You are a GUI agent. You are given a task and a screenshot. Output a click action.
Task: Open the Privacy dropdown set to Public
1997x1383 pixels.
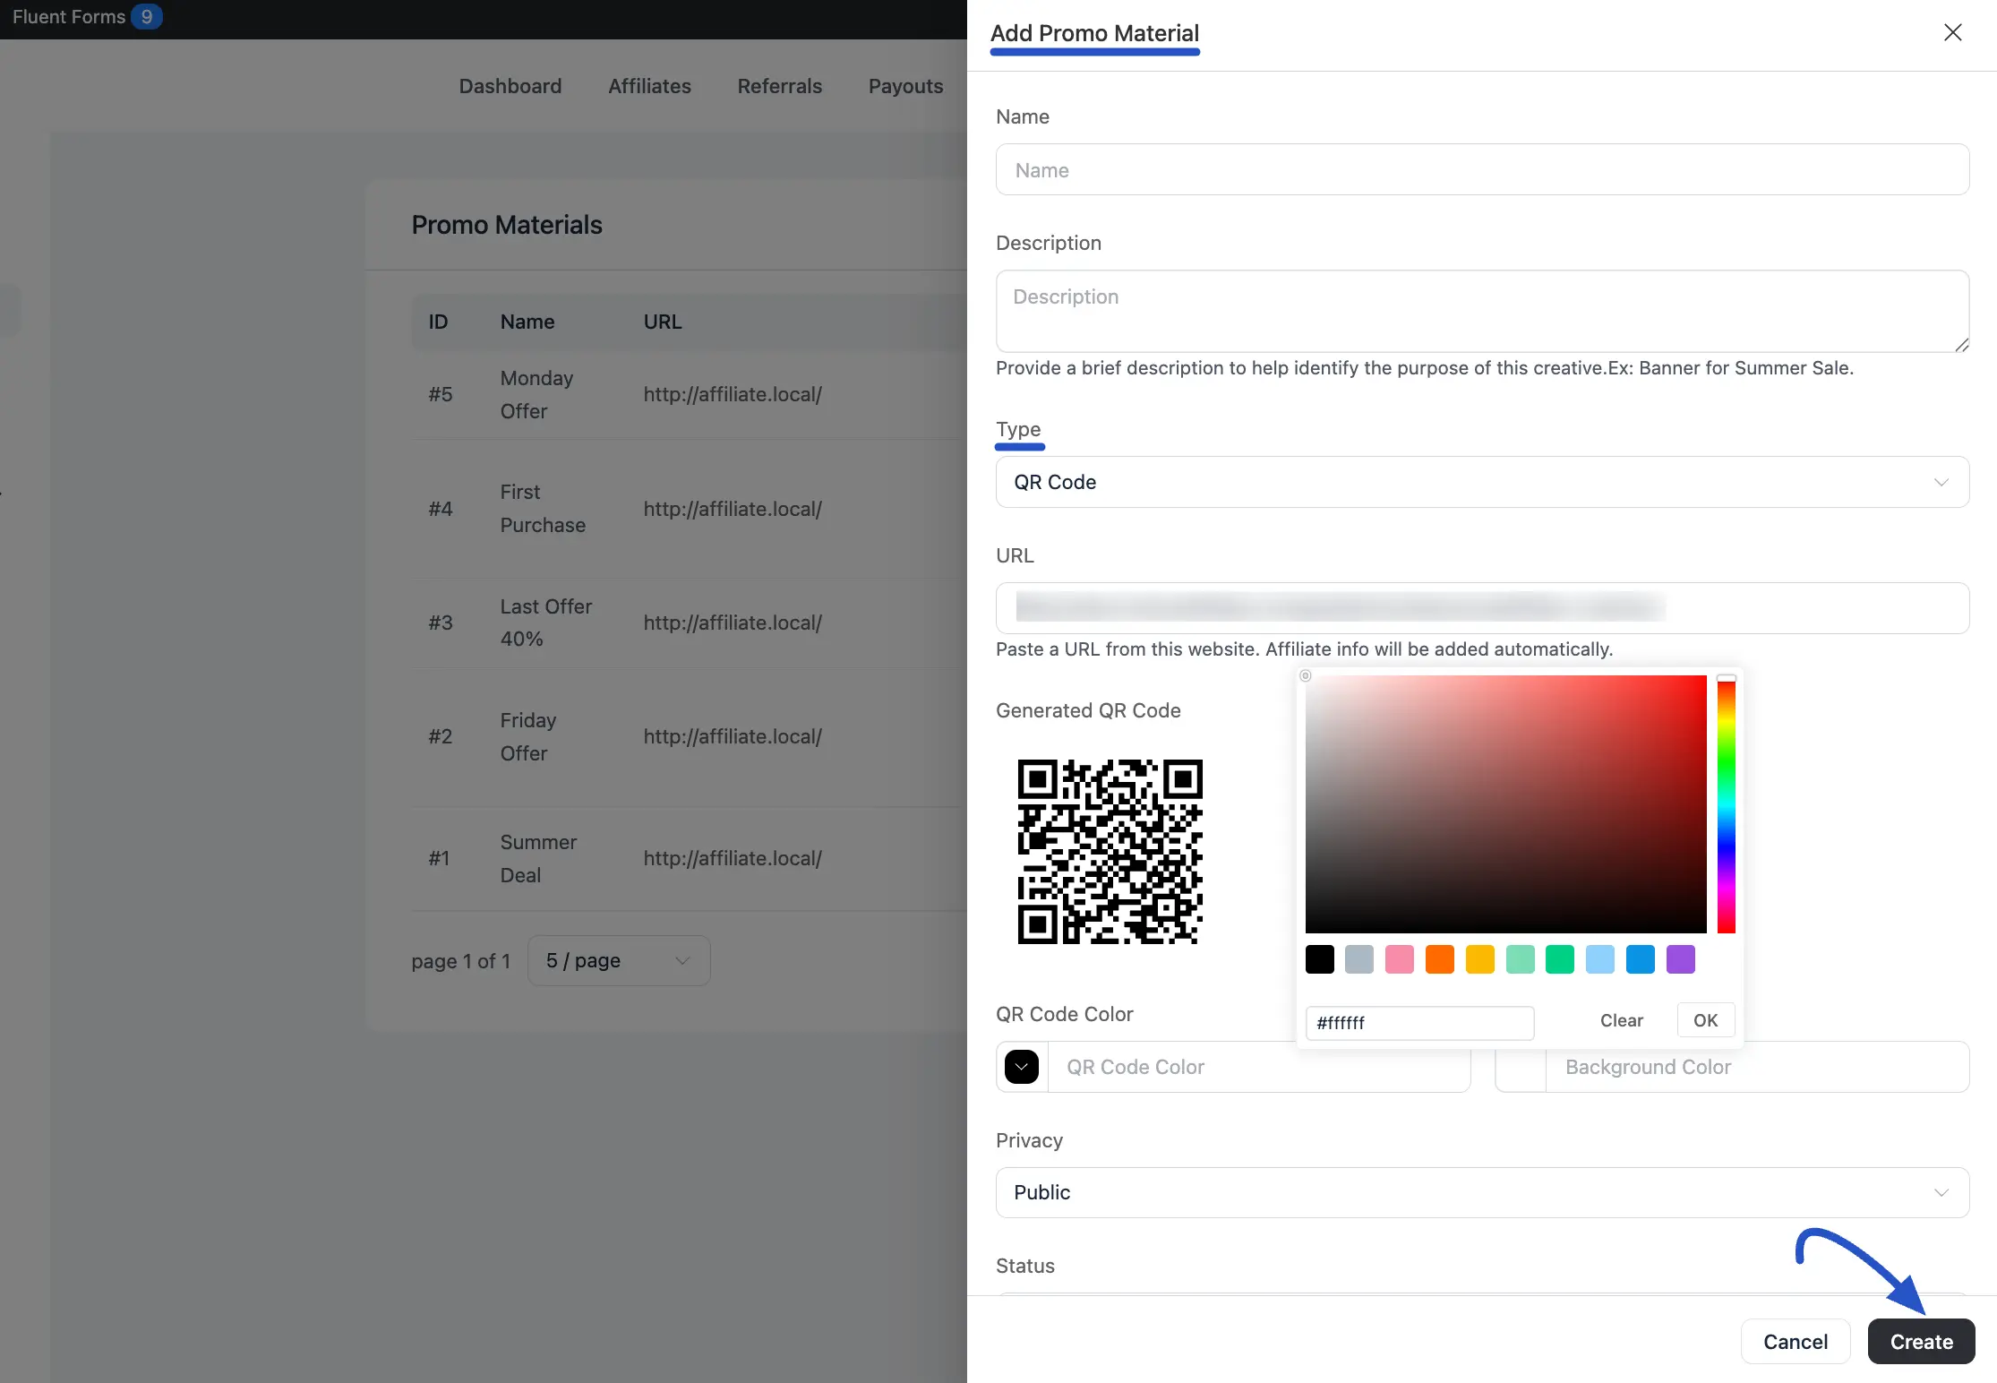(1480, 1192)
